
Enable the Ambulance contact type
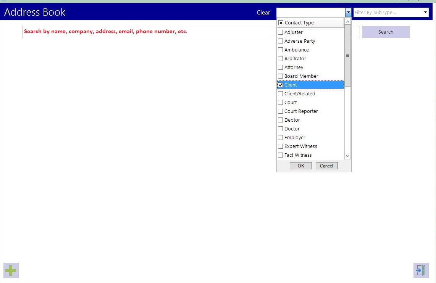pos(281,50)
